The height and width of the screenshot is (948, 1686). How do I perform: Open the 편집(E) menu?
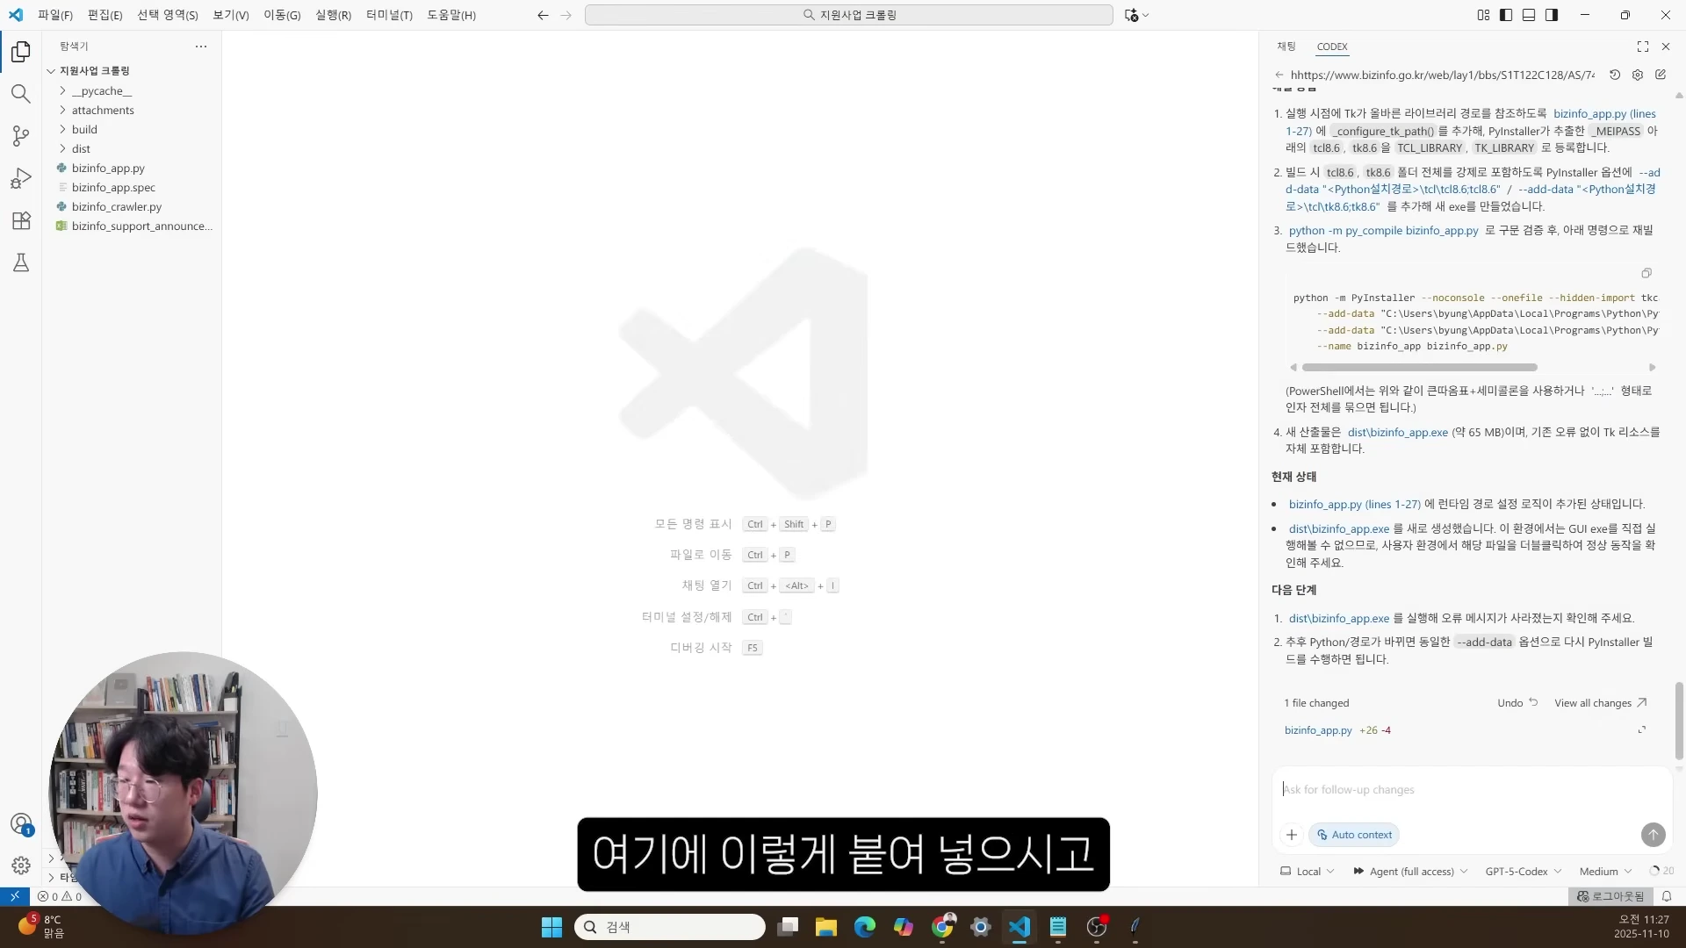coord(104,15)
